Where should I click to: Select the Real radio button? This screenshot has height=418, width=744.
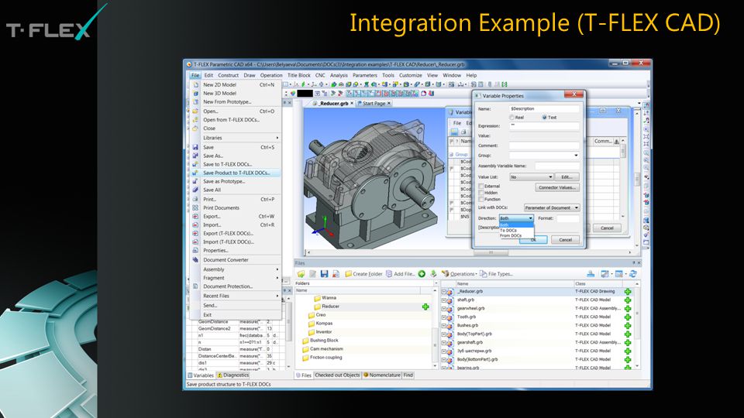(511, 117)
